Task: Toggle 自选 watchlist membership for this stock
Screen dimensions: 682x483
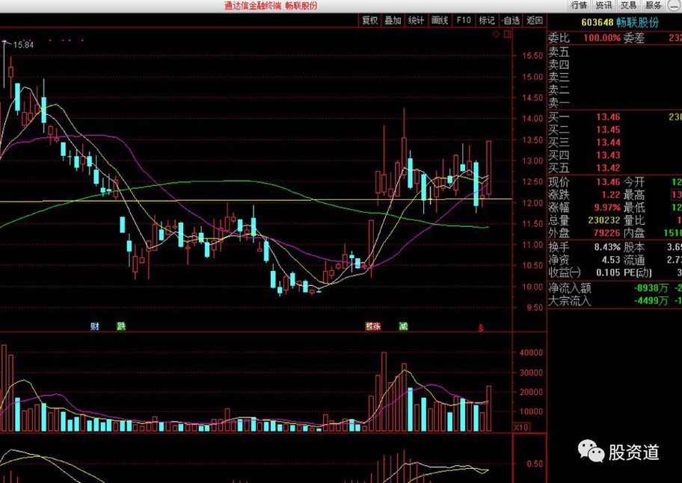Action: click(511, 20)
